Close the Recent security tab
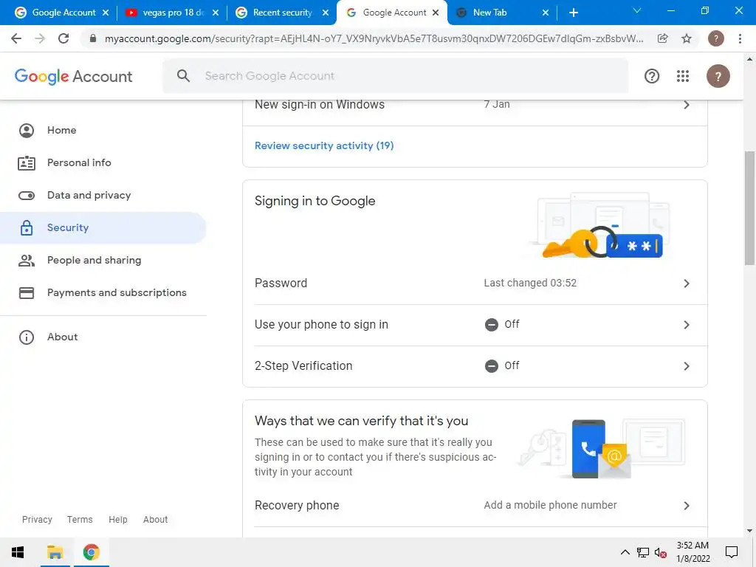756x567 pixels. click(x=326, y=13)
